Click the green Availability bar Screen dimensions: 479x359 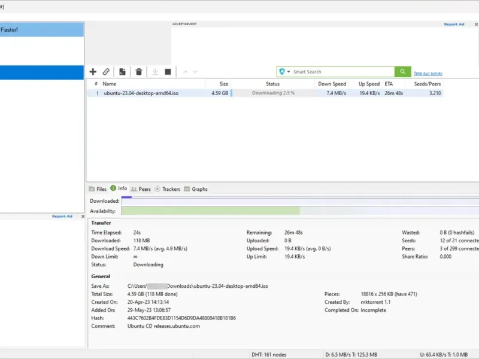pyautogui.click(x=211, y=211)
